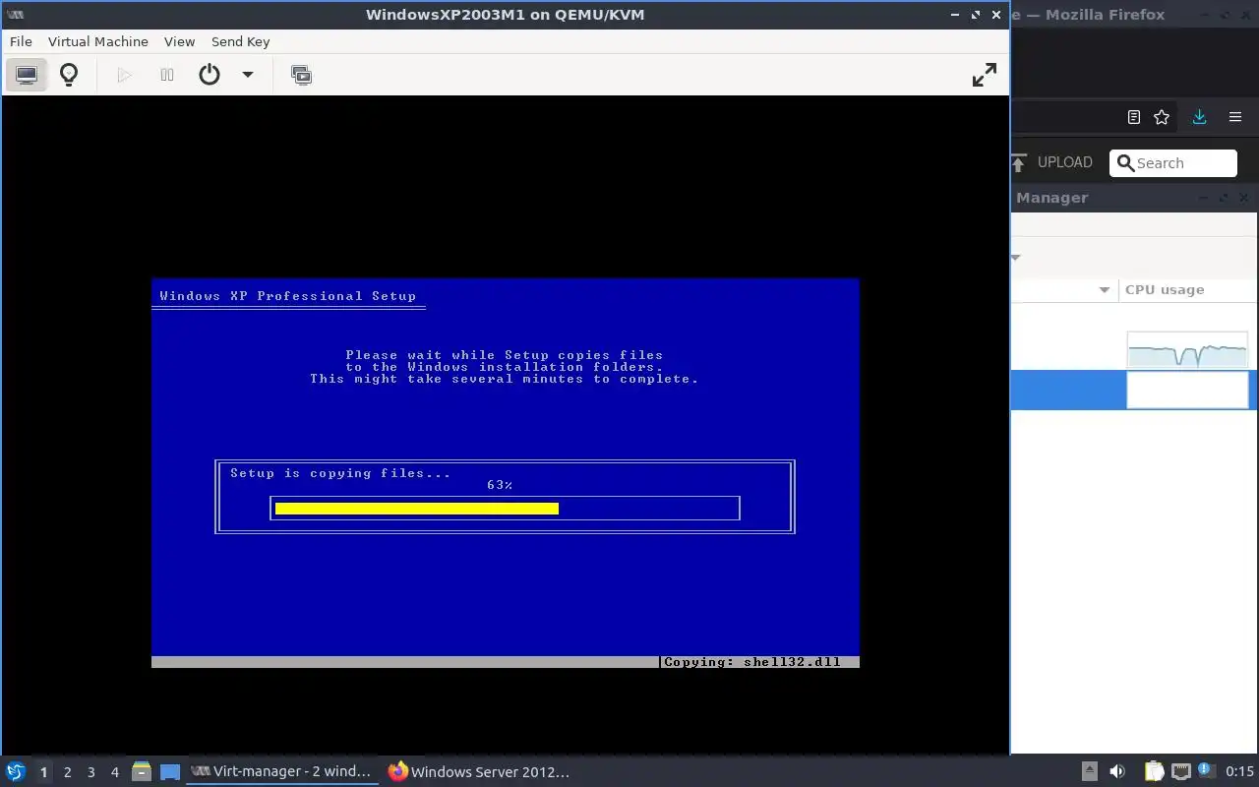Click the Windows XP Professional Setup title
This screenshot has width=1259, height=787.
point(288,296)
